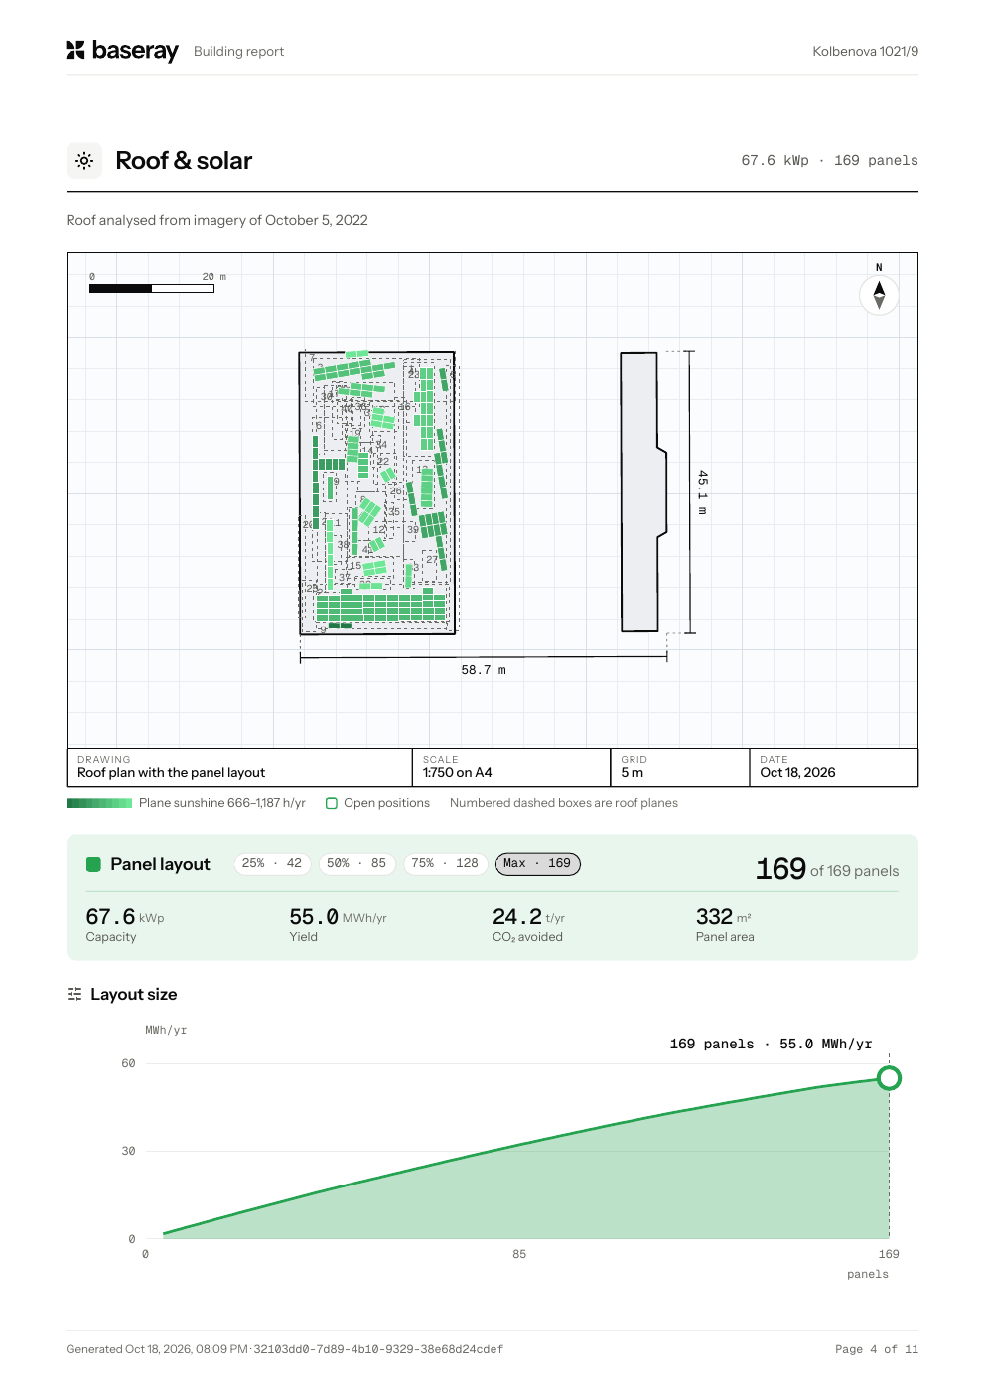Click the Layout size sliders icon
This screenshot has width=986, height=1394.
click(74, 994)
